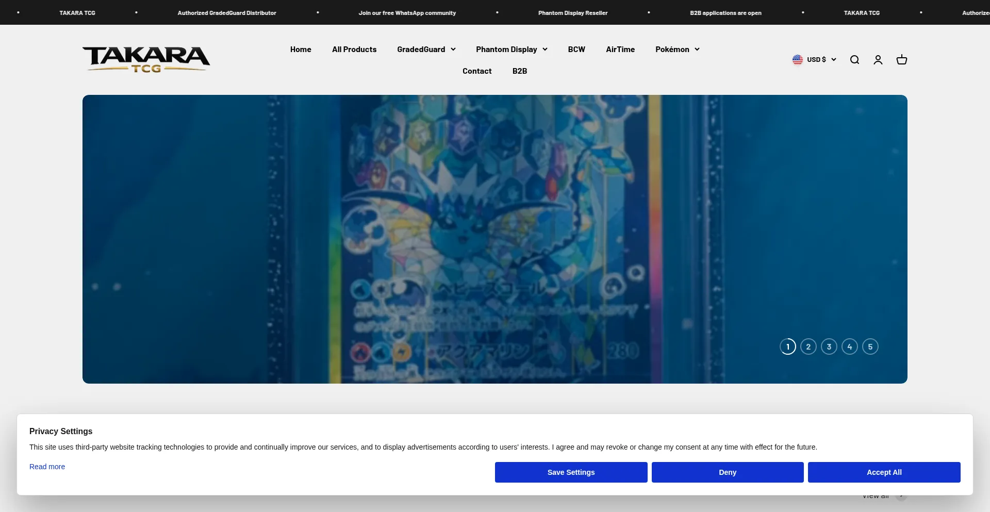Screen dimensions: 990x512
Task: Expand the Pokémon menu
Action: (x=678, y=49)
